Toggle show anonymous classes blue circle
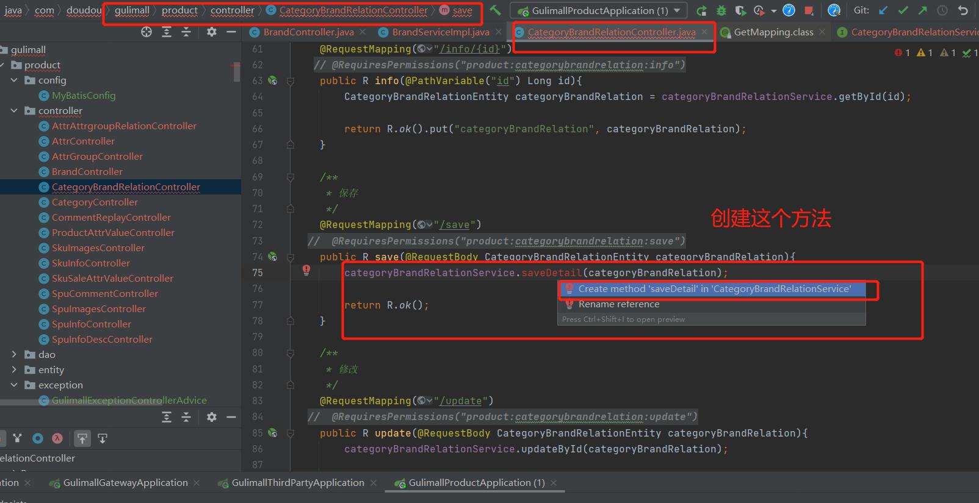Image resolution: width=979 pixels, height=503 pixels. tap(38, 438)
